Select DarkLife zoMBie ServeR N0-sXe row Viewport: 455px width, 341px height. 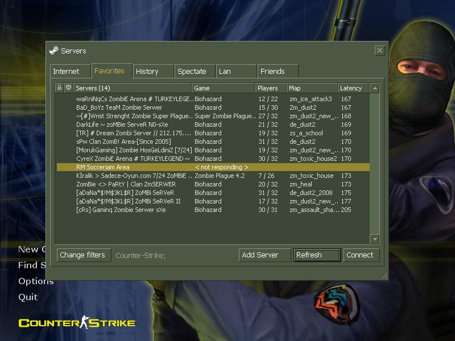tap(213, 124)
